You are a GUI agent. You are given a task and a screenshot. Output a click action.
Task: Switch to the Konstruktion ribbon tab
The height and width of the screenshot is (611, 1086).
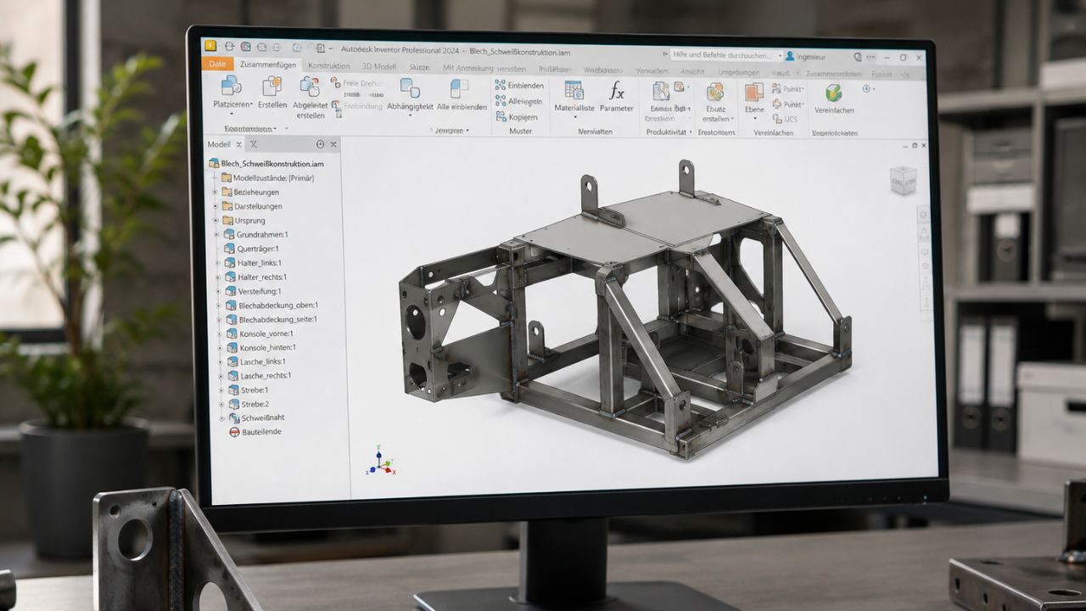[329, 66]
